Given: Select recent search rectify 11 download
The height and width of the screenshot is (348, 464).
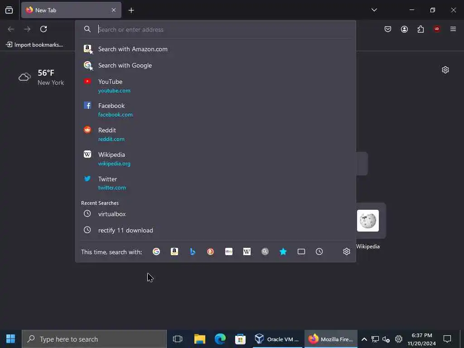Looking at the screenshot, I should [x=215, y=230].
